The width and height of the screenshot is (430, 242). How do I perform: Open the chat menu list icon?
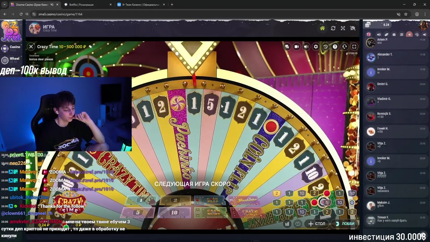[401, 35]
